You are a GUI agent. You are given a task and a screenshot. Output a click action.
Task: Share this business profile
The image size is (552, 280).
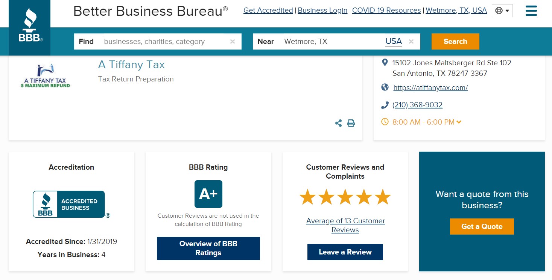click(339, 123)
